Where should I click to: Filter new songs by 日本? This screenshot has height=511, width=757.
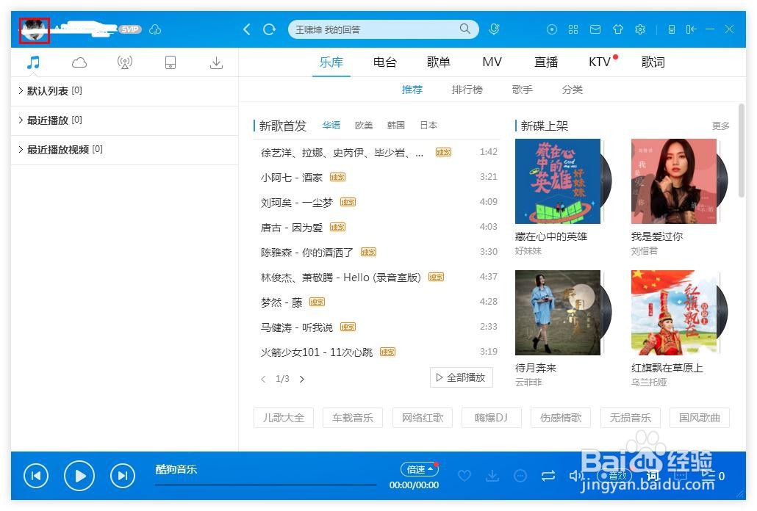428,126
